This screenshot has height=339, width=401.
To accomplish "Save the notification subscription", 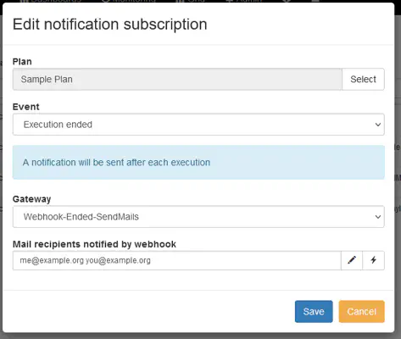I will 314,311.
